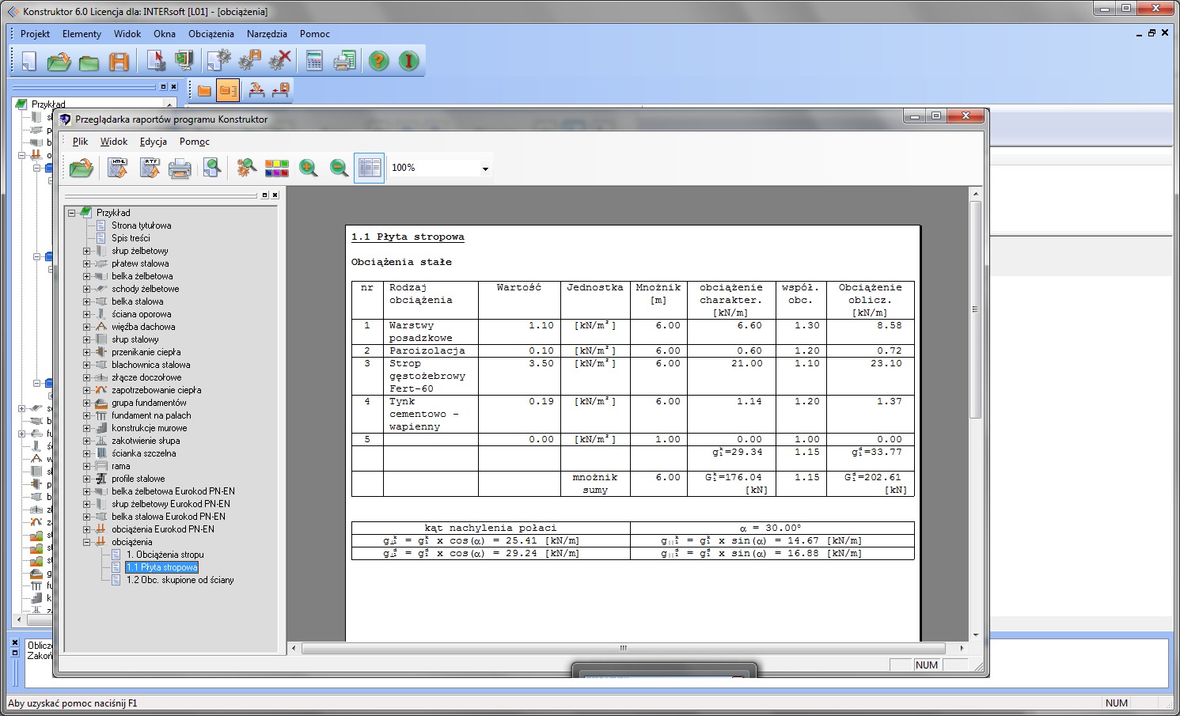The width and height of the screenshot is (1180, 716).
Task: Open the calculator icon in main toolbar
Action: (314, 61)
